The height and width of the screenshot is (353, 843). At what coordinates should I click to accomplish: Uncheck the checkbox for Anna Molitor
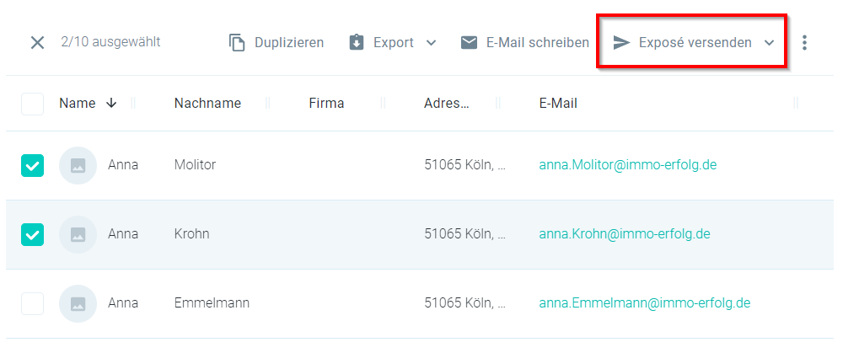pyautogui.click(x=32, y=165)
